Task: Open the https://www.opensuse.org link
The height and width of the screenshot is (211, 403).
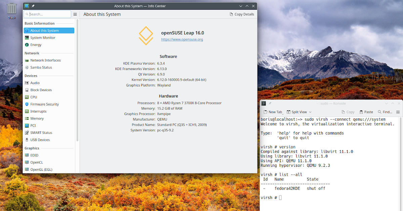Action: [182, 40]
